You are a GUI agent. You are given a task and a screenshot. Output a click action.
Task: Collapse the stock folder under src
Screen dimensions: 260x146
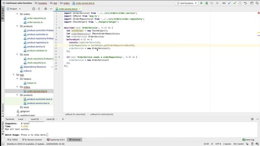coord(17,54)
